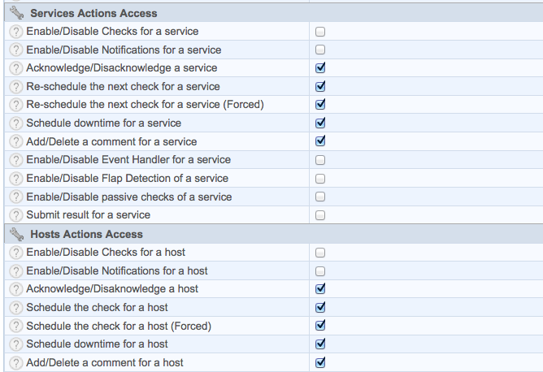
Task: Click the wrench icon in Services Actions Access header
Action: tap(15, 13)
